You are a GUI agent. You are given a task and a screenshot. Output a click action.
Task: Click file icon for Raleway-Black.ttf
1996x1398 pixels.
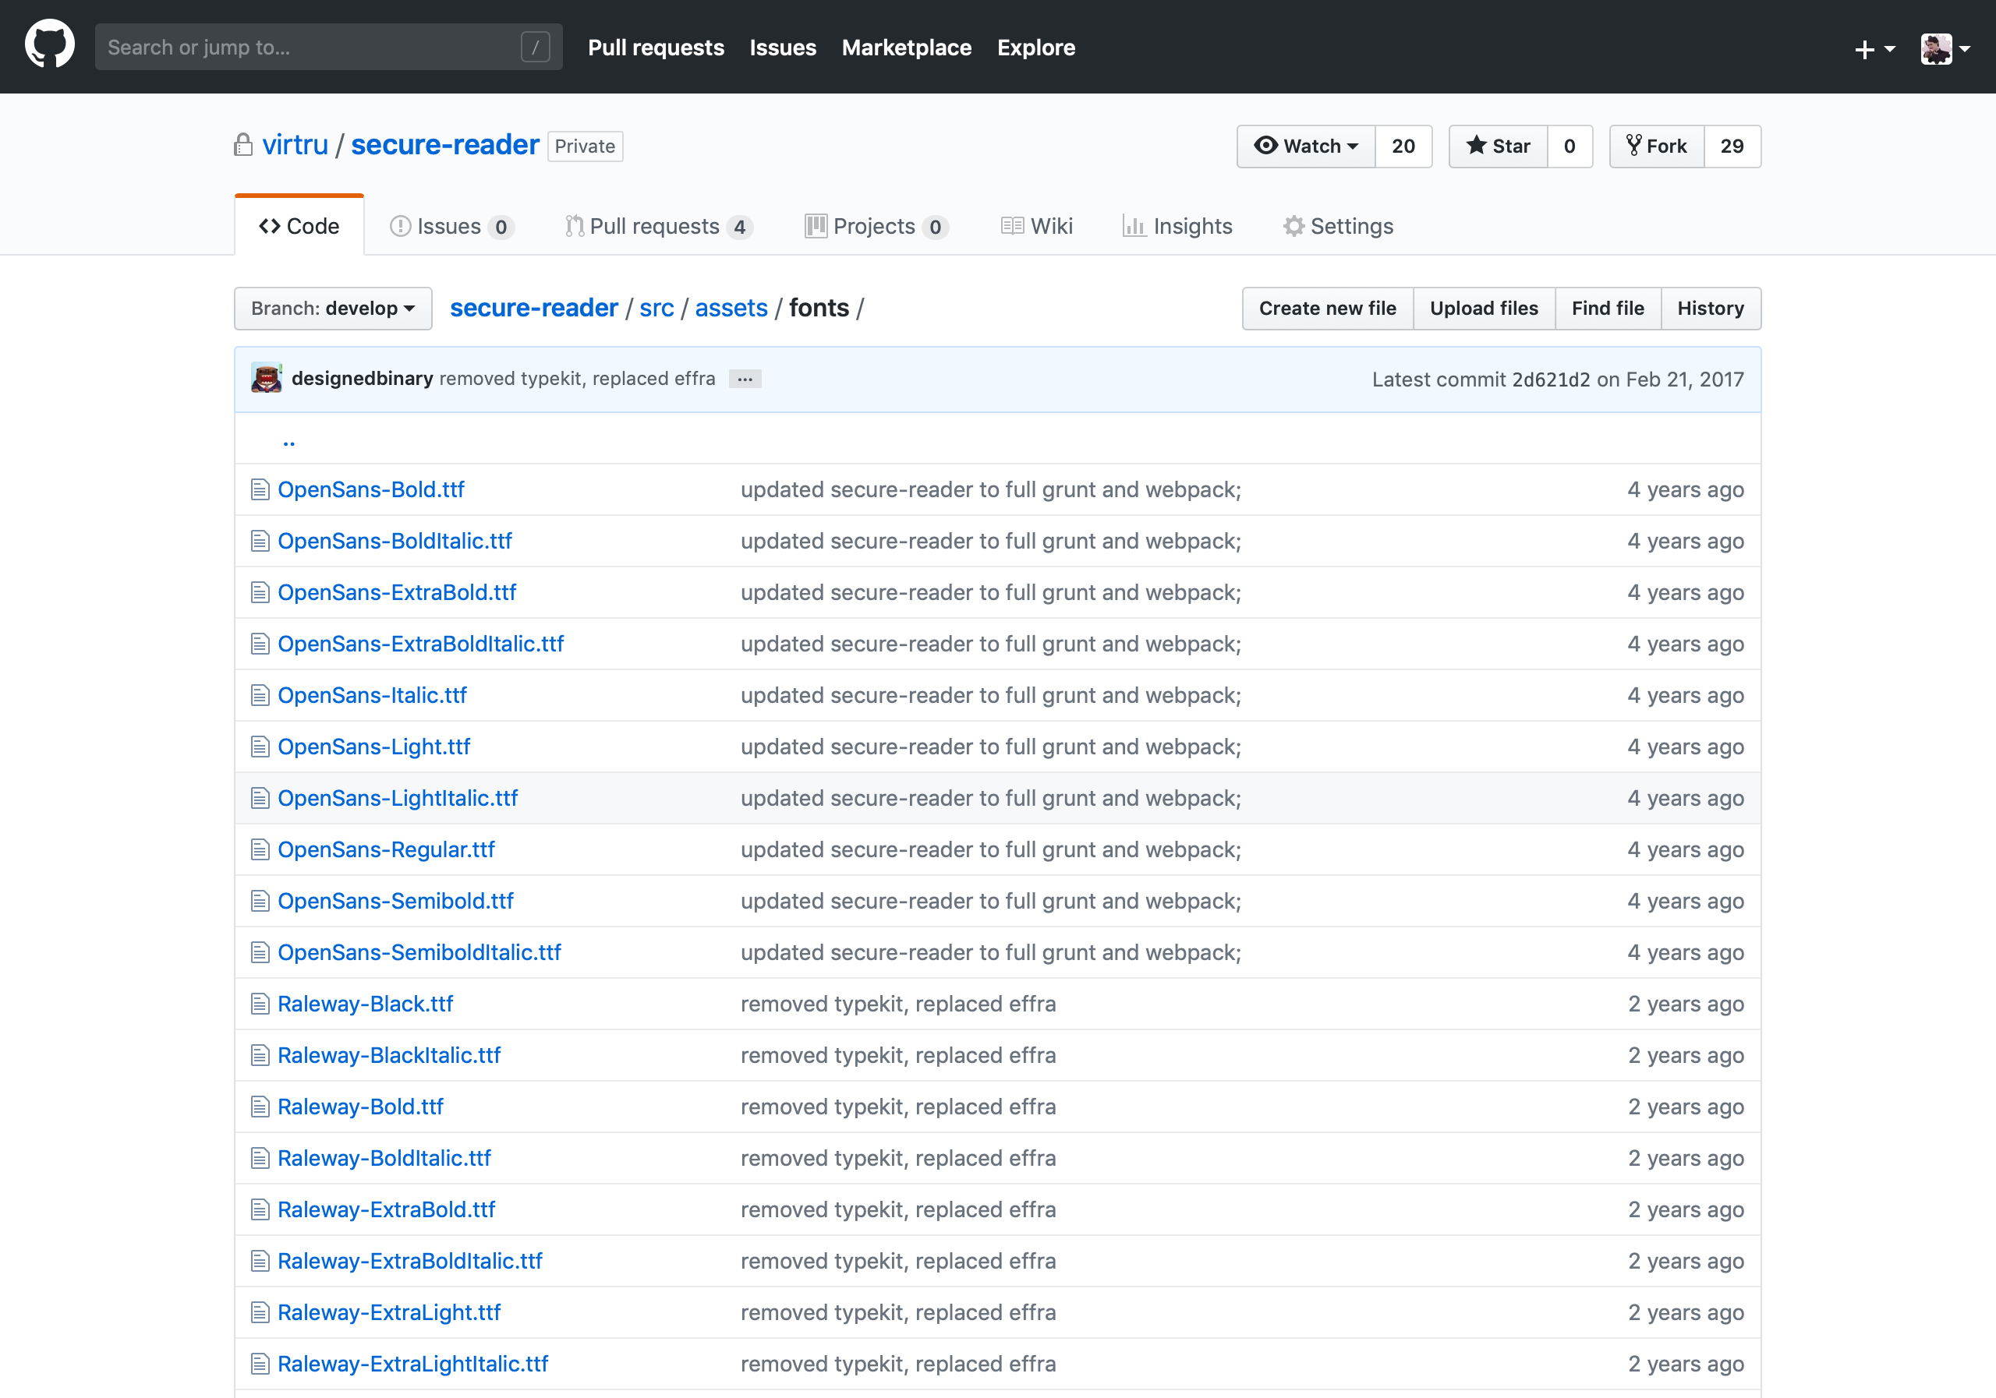[260, 1004]
